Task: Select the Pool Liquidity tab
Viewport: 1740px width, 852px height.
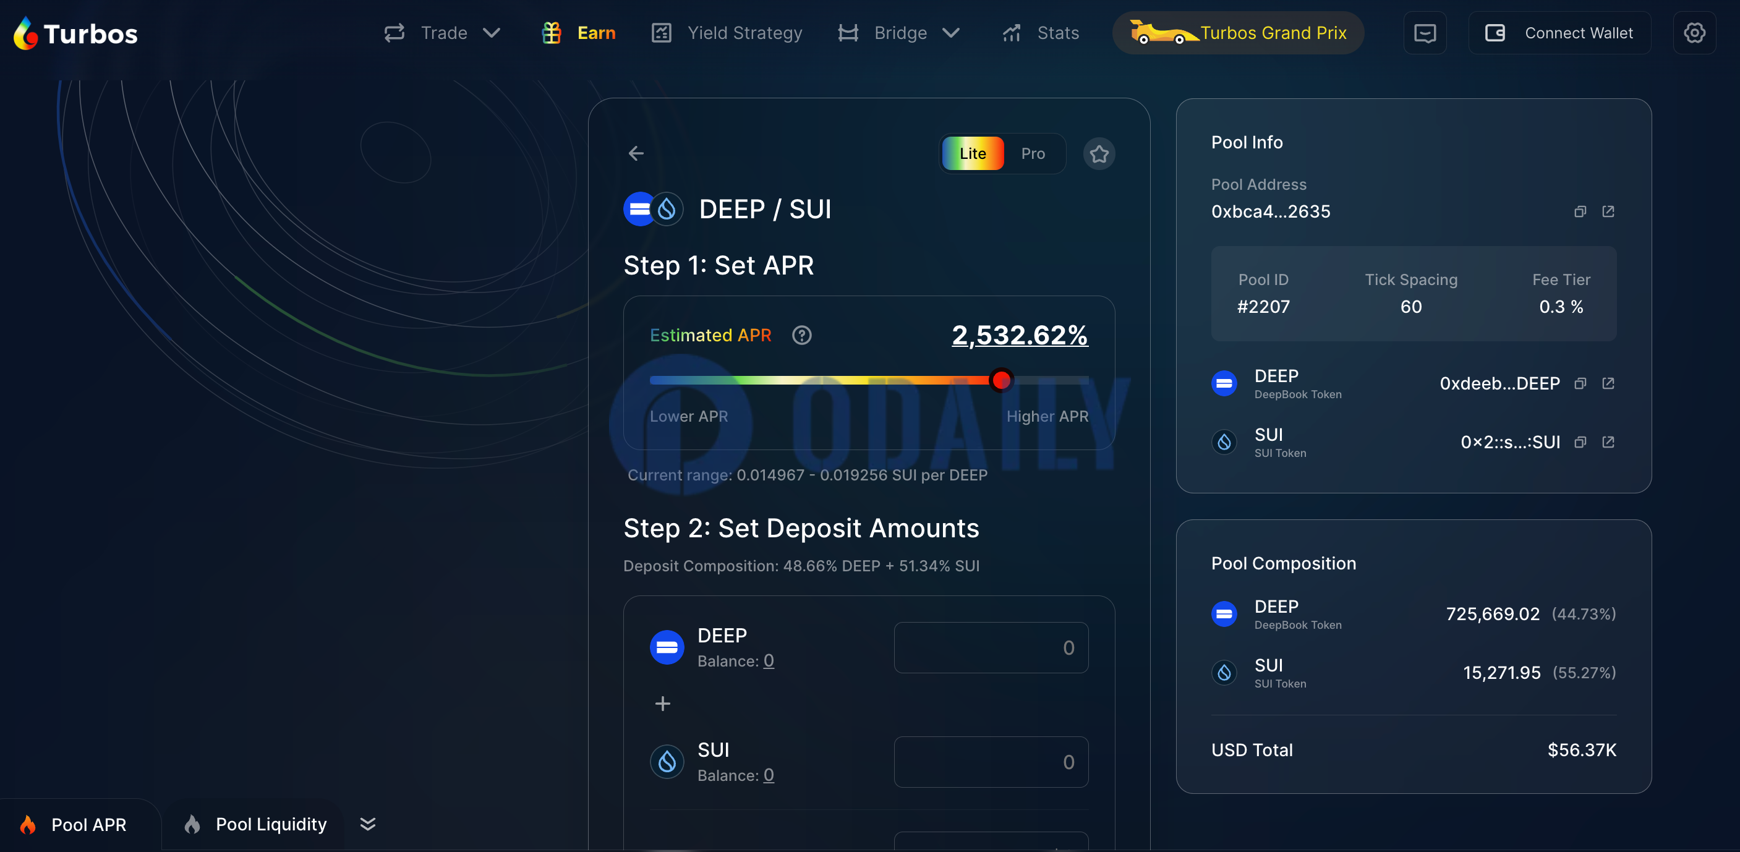Action: pos(254,824)
